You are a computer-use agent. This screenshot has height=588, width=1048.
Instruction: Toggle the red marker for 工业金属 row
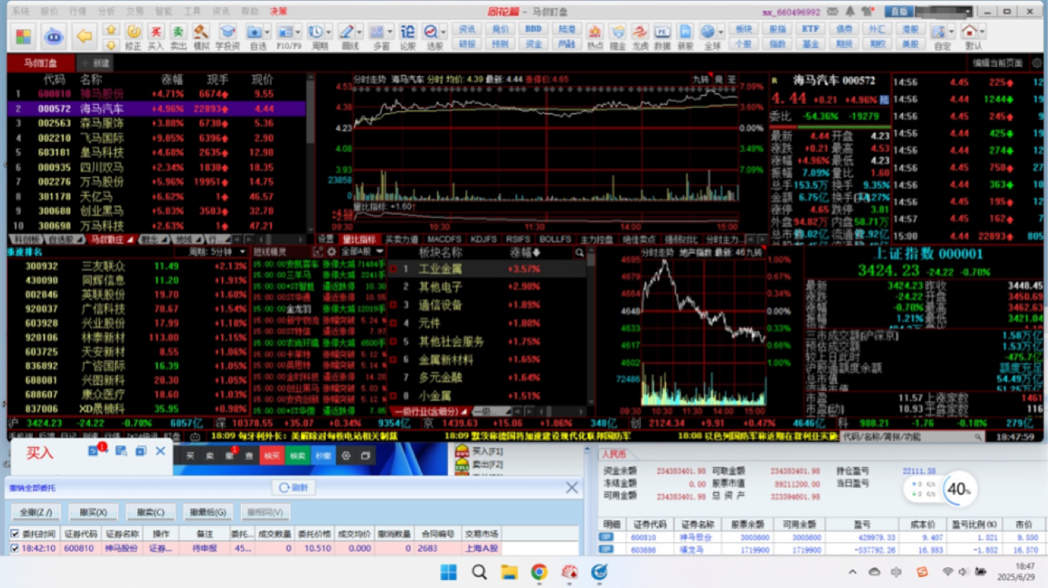394,268
